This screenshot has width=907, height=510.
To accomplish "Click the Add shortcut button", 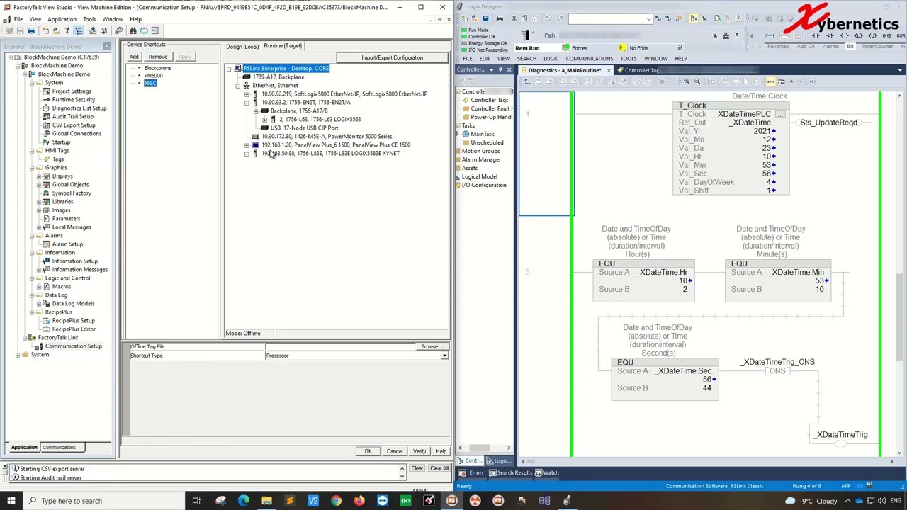I will tap(134, 57).
